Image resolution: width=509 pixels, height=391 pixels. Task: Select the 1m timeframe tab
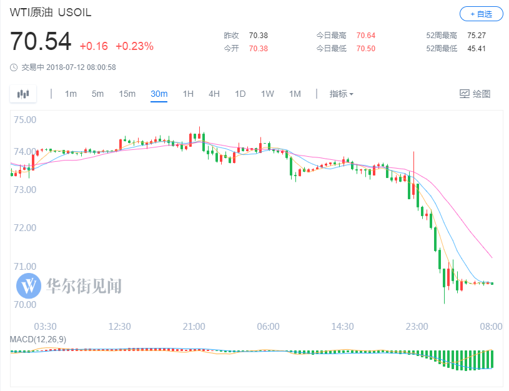[x=71, y=94]
